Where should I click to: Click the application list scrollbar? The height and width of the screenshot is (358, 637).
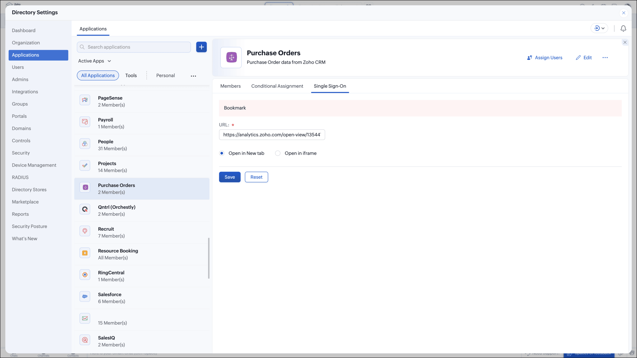(209, 258)
